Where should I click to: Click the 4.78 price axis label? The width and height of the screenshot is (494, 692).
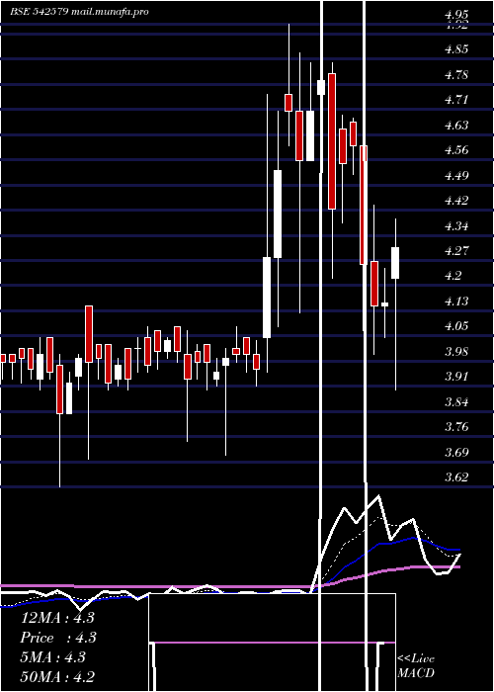456,74
